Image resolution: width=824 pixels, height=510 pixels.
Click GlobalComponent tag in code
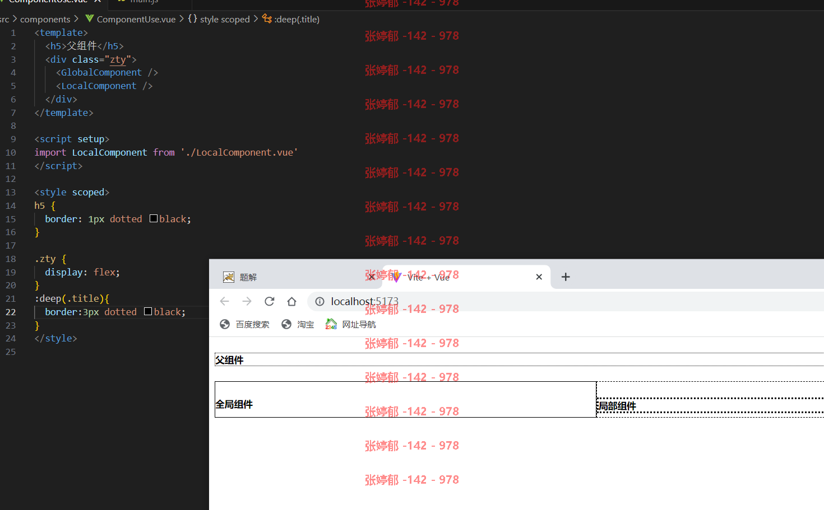coord(101,72)
